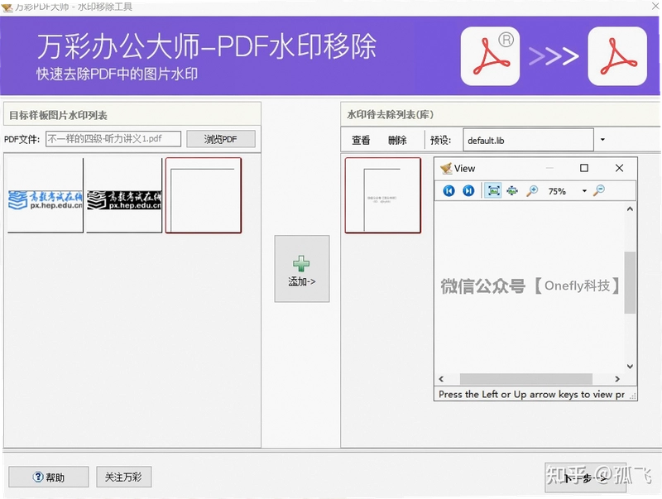662x499 pixels.
Task: Open the 75% zoom level dropdown
Action: click(x=584, y=191)
